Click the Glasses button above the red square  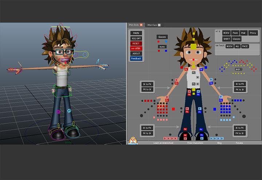click(x=162, y=37)
